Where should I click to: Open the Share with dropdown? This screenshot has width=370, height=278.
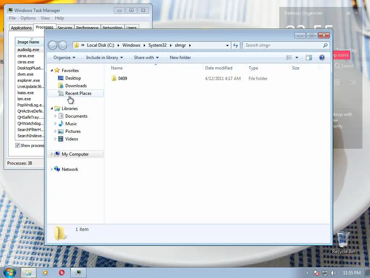pyautogui.click(x=146, y=58)
